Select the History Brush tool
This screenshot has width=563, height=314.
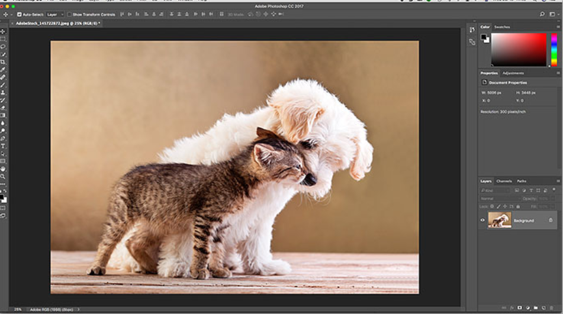click(x=3, y=100)
